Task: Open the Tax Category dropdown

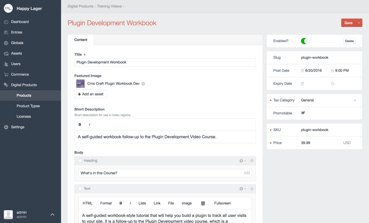Action: (328, 100)
